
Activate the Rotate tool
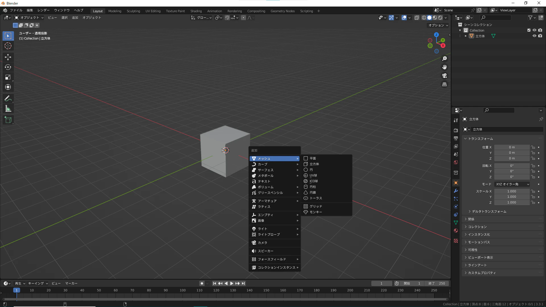click(8, 67)
